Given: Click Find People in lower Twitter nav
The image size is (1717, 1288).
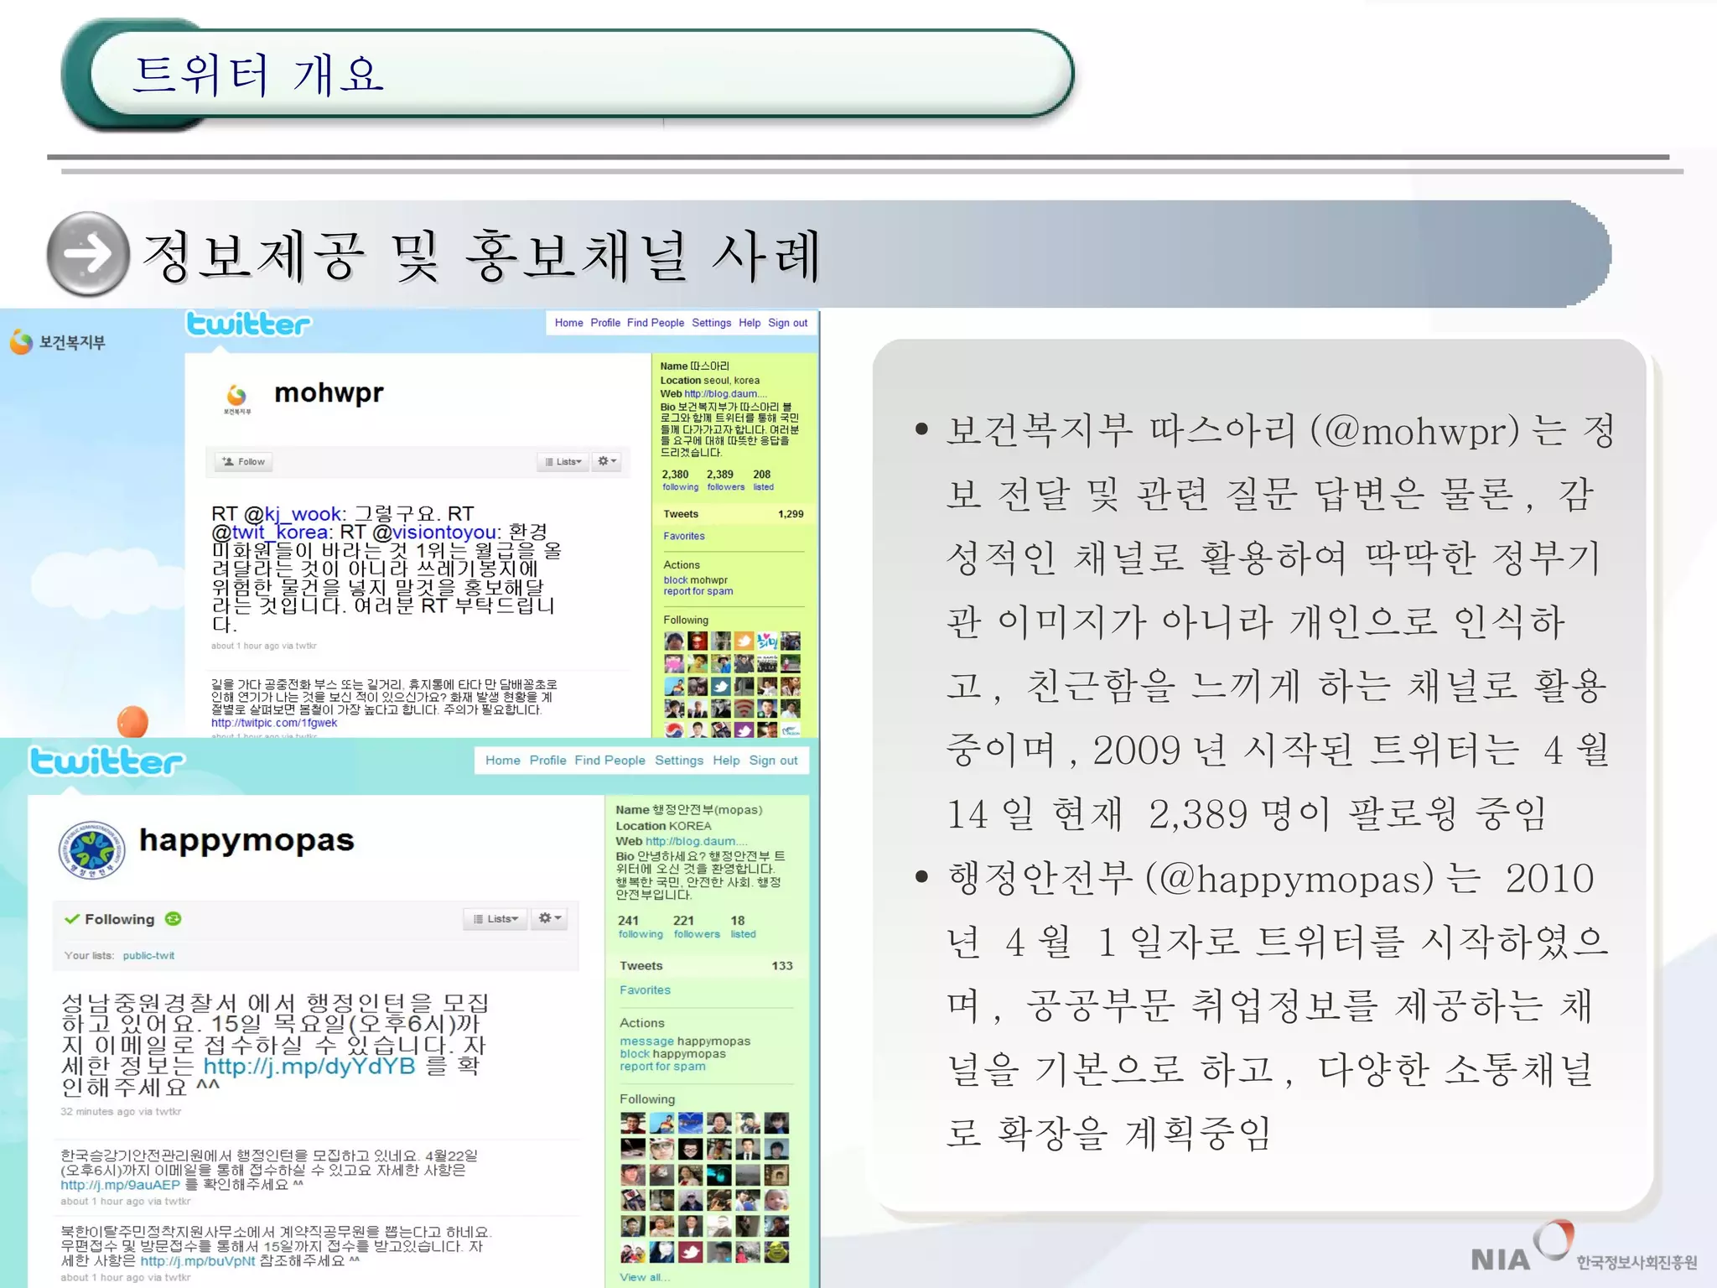Looking at the screenshot, I should [x=610, y=761].
